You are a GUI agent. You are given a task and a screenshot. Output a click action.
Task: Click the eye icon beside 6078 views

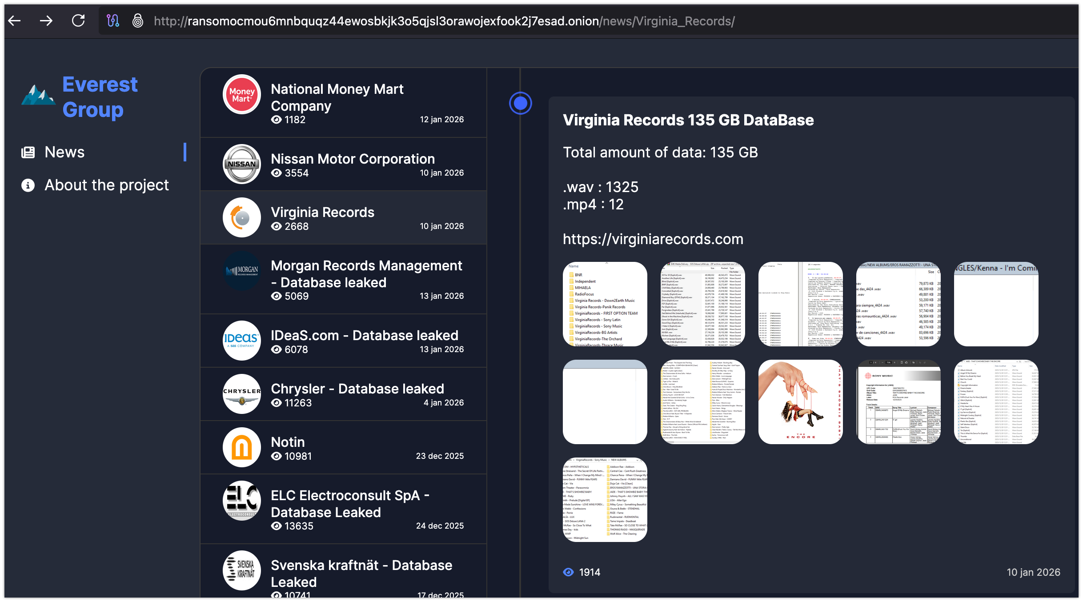(x=277, y=349)
